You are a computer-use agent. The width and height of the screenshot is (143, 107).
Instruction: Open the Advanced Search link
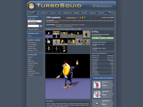click(33, 29)
